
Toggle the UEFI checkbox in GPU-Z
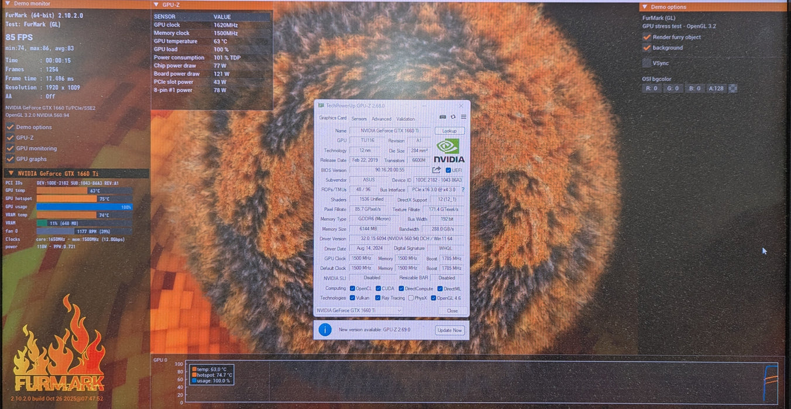[x=448, y=170]
